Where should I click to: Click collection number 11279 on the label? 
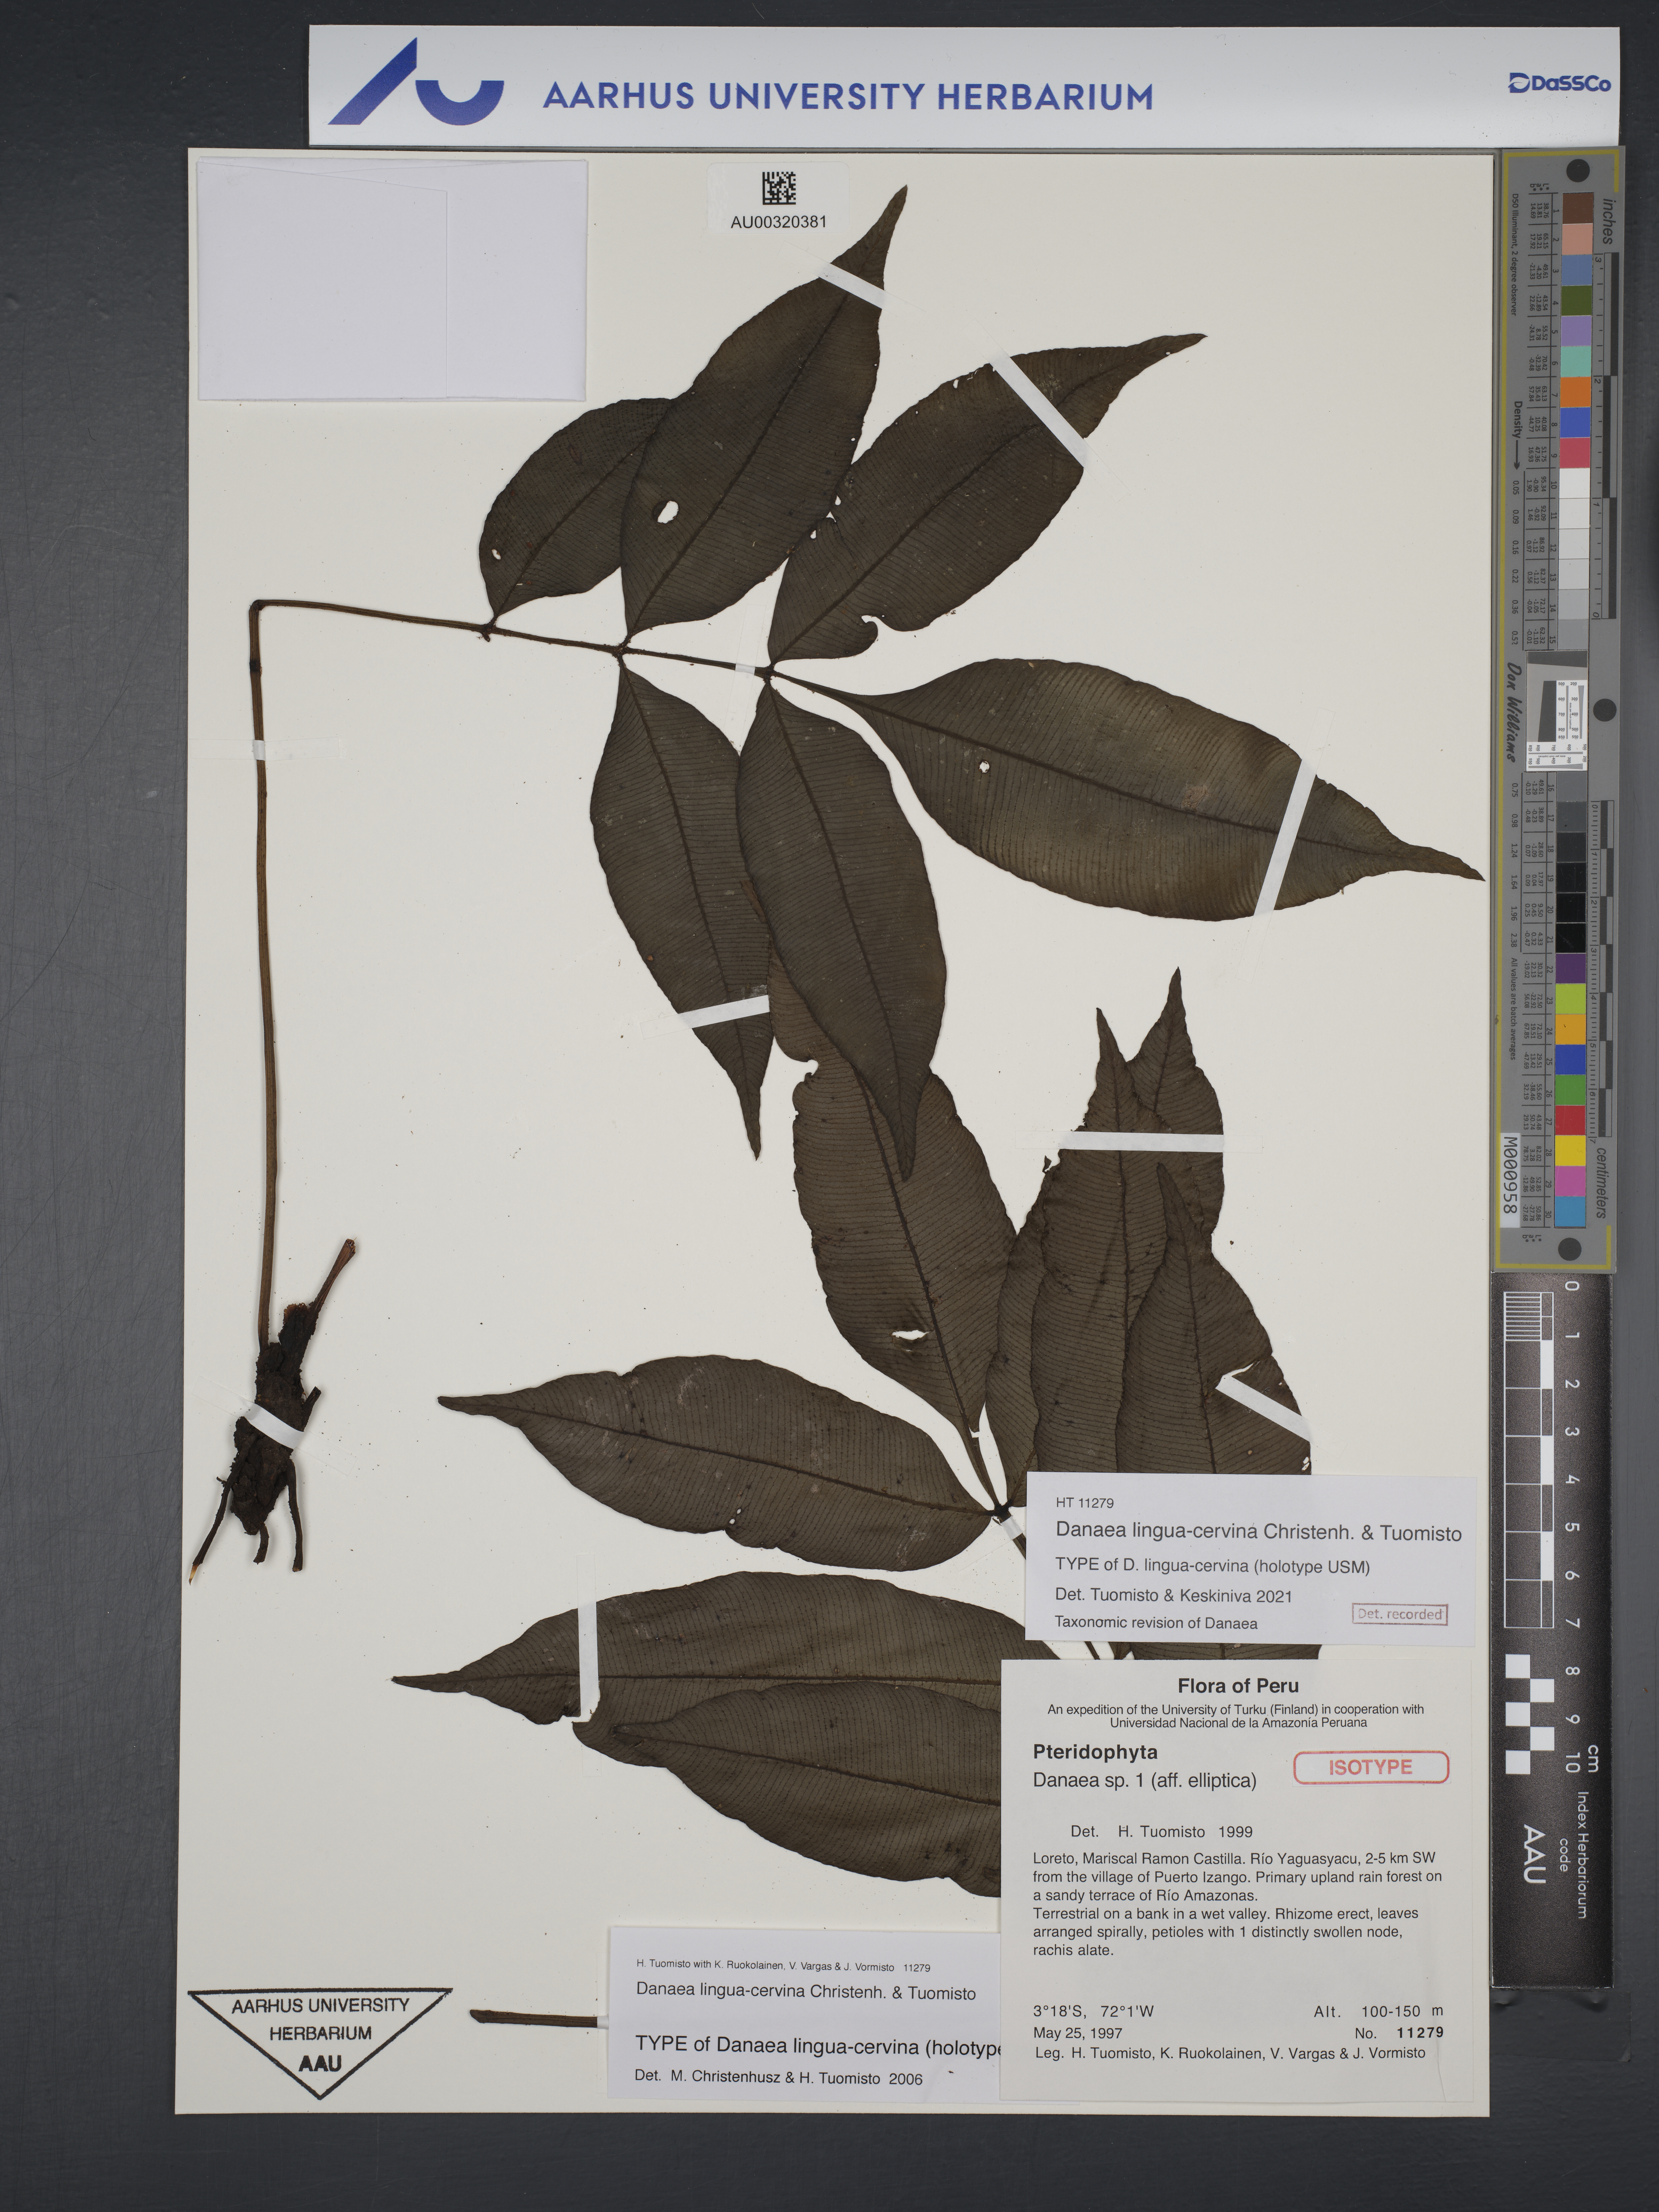[x=1420, y=2033]
